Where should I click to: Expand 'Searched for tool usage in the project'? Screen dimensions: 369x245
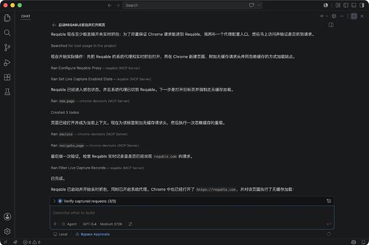click(x=83, y=45)
